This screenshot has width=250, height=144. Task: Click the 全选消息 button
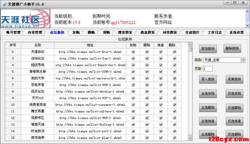208,121
